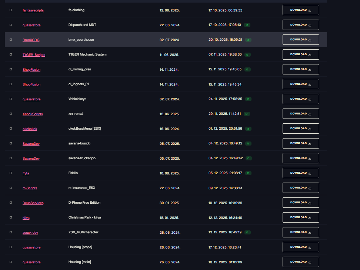Open the fantasyscripts author link
Image resolution: width=360 pixels, height=270 pixels.
[33, 10]
